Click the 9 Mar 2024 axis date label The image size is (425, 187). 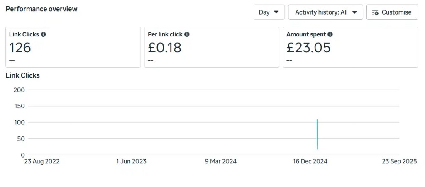(x=221, y=161)
